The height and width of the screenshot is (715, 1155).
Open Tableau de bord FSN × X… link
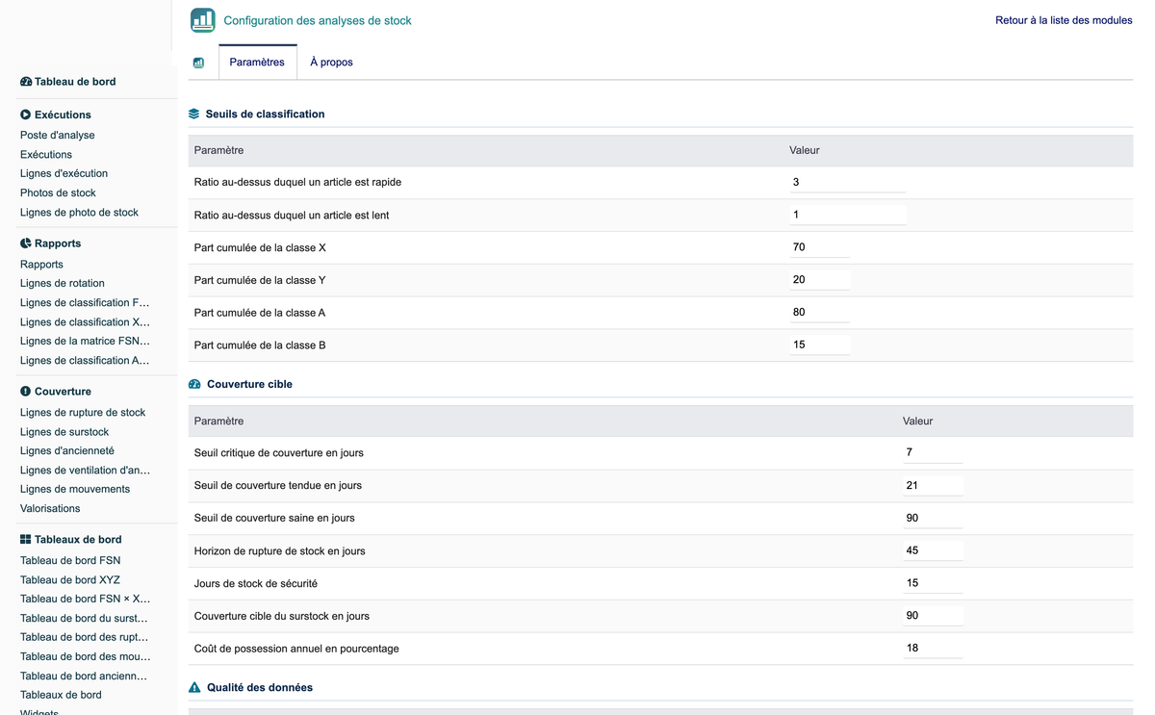point(85,600)
